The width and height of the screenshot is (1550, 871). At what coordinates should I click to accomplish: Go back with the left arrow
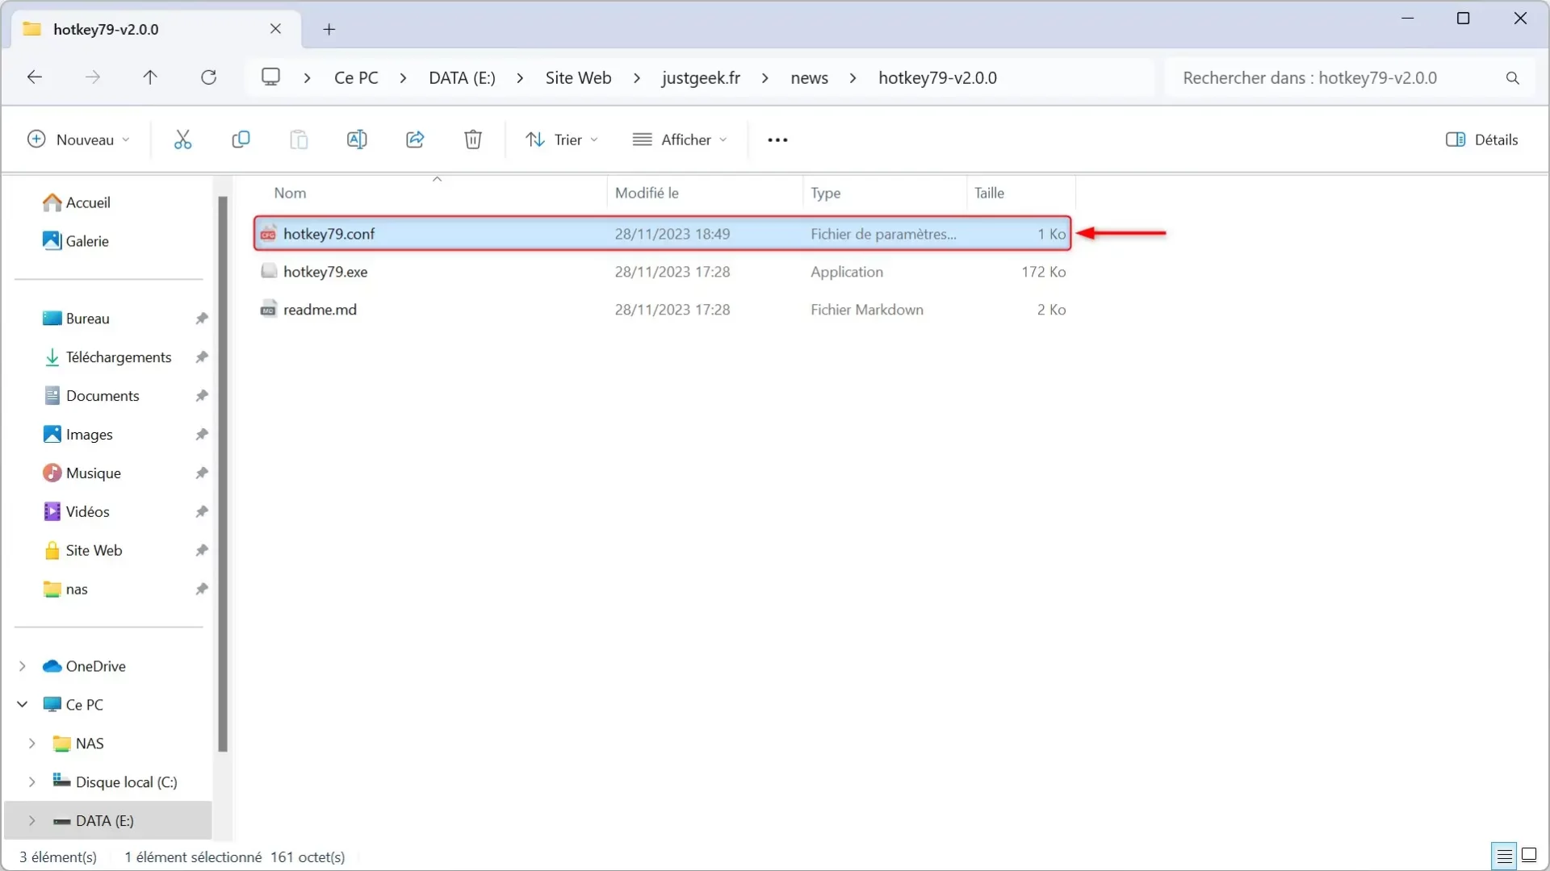pos(35,77)
